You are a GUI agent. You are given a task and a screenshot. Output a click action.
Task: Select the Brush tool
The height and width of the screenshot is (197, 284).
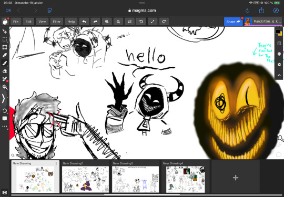5,63
